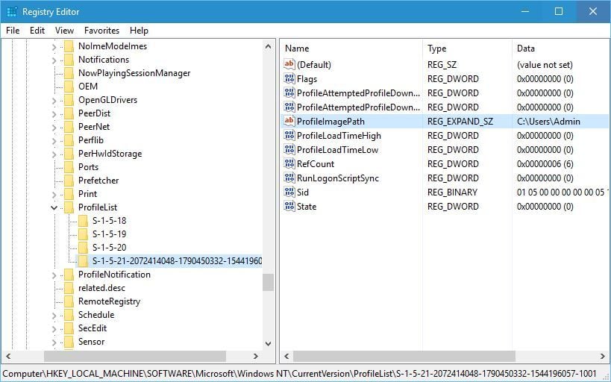Open the File menu
The image size is (611, 382).
tap(13, 31)
